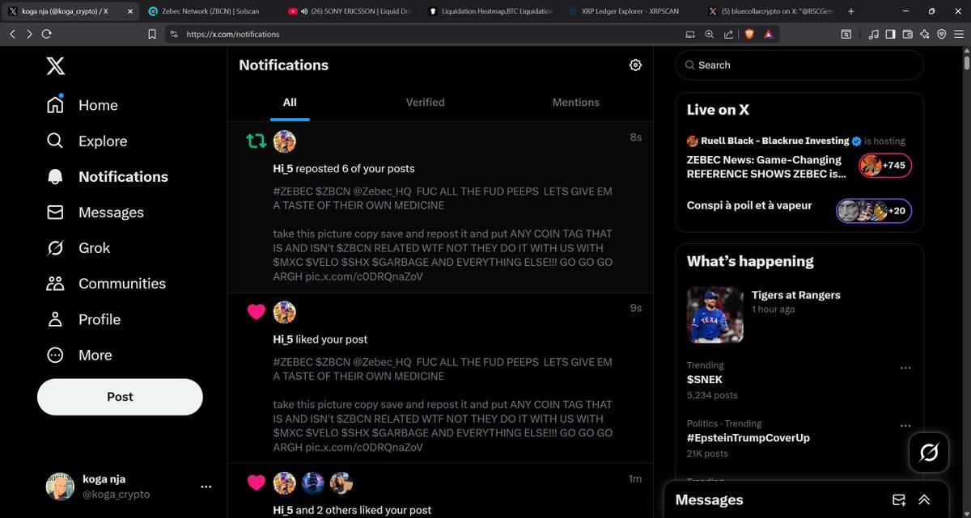Open Hi_5 avatar in the repost notification

click(284, 141)
